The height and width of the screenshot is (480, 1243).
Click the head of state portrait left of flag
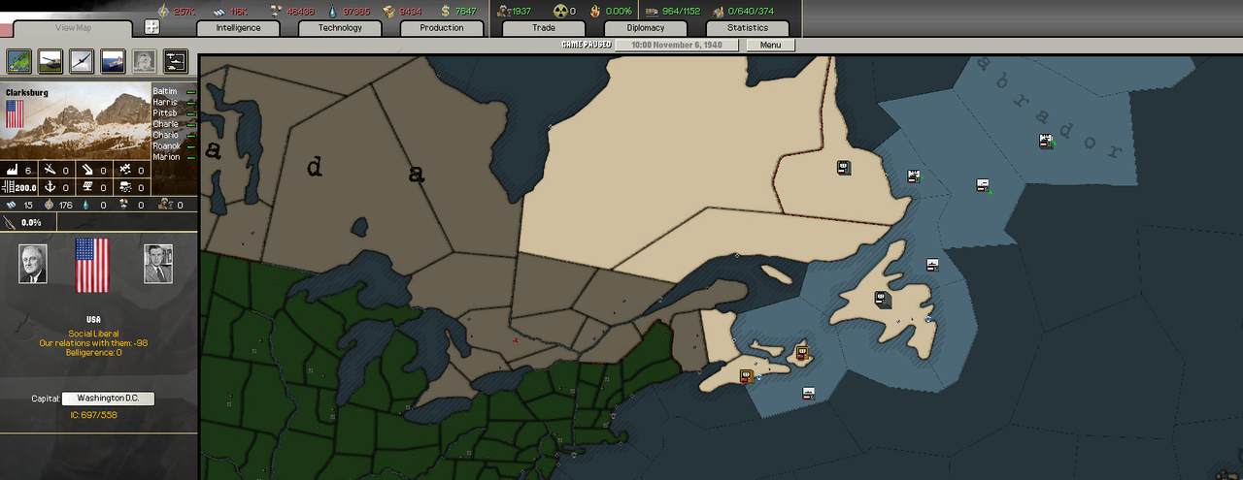[32, 263]
